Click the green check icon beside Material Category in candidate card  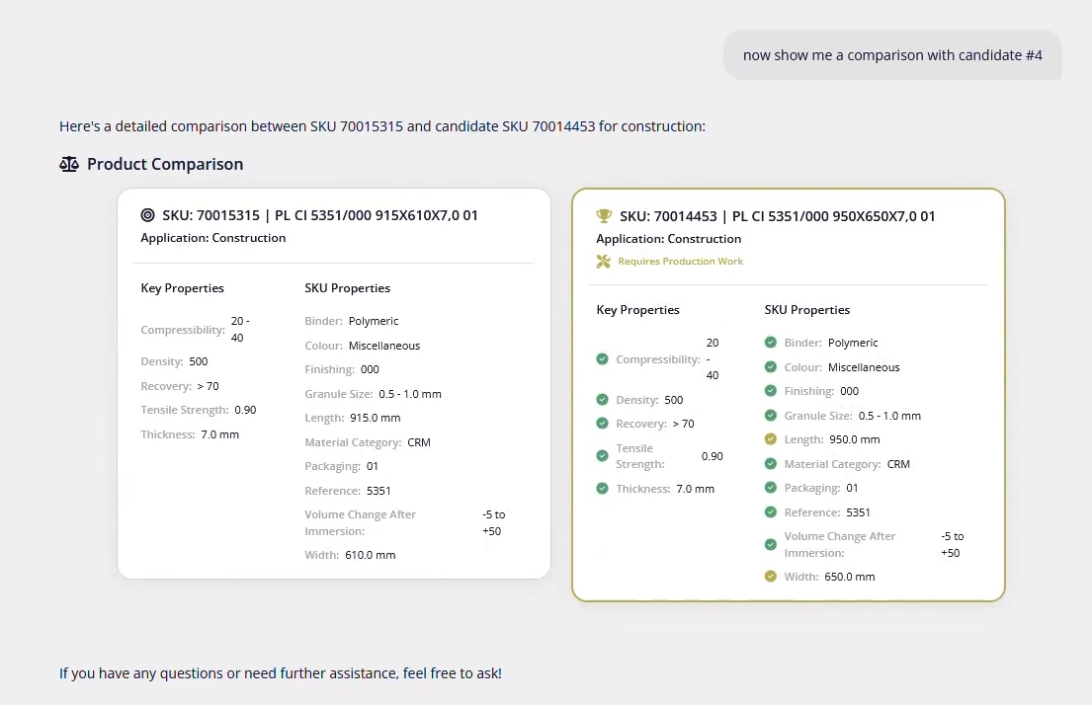770,463
